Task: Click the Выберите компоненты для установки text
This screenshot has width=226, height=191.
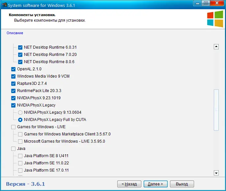Action: [50, 20]
